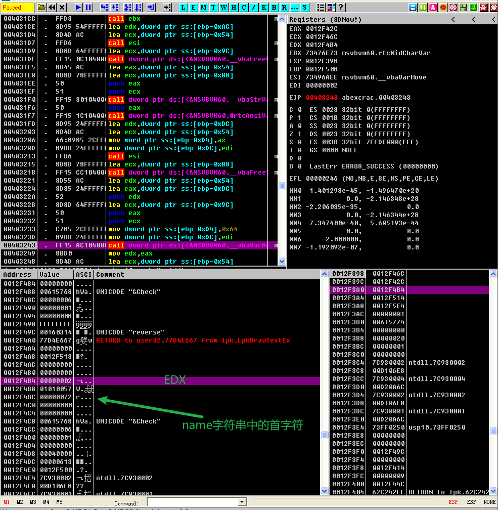Open the CPU window (C button)
The height and width of the screenshot is (510, 498).
pos(244,7)
